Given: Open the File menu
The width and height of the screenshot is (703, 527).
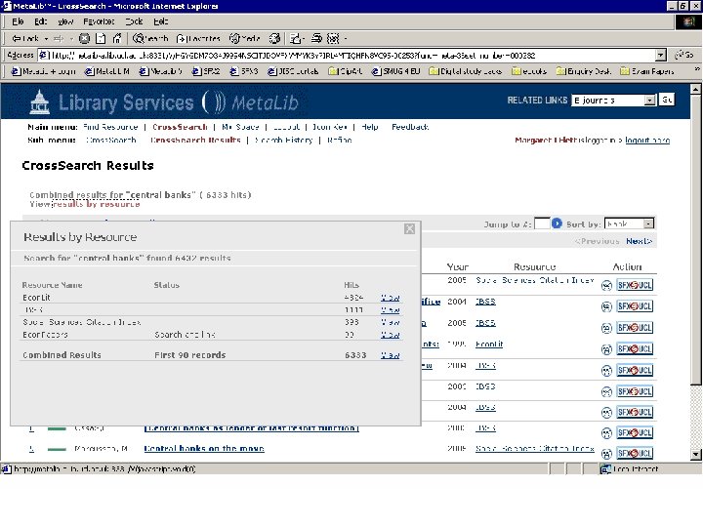Looking at the screenshot, I should pyautogui.click(x=18, y=21).
